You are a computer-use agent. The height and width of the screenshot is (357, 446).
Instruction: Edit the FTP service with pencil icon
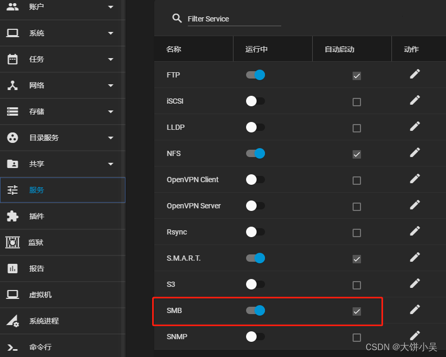(x=415, y=74)
